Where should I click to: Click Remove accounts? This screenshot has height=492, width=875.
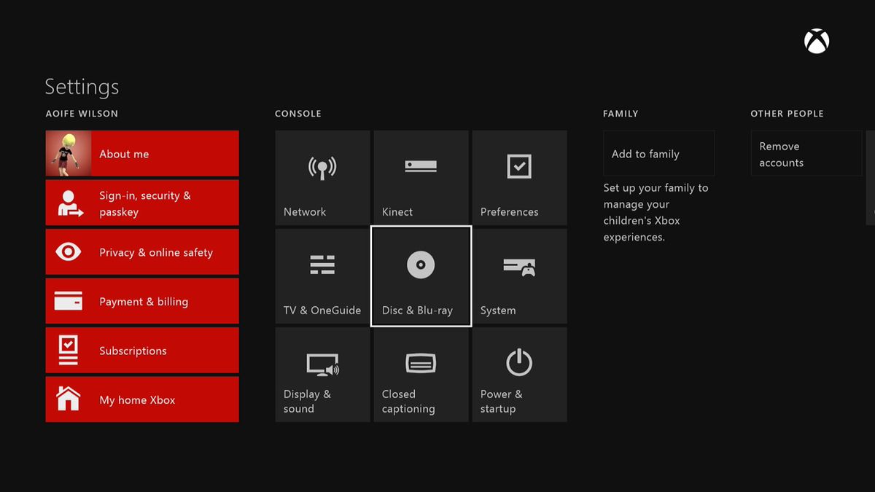(x=806, y=153)
